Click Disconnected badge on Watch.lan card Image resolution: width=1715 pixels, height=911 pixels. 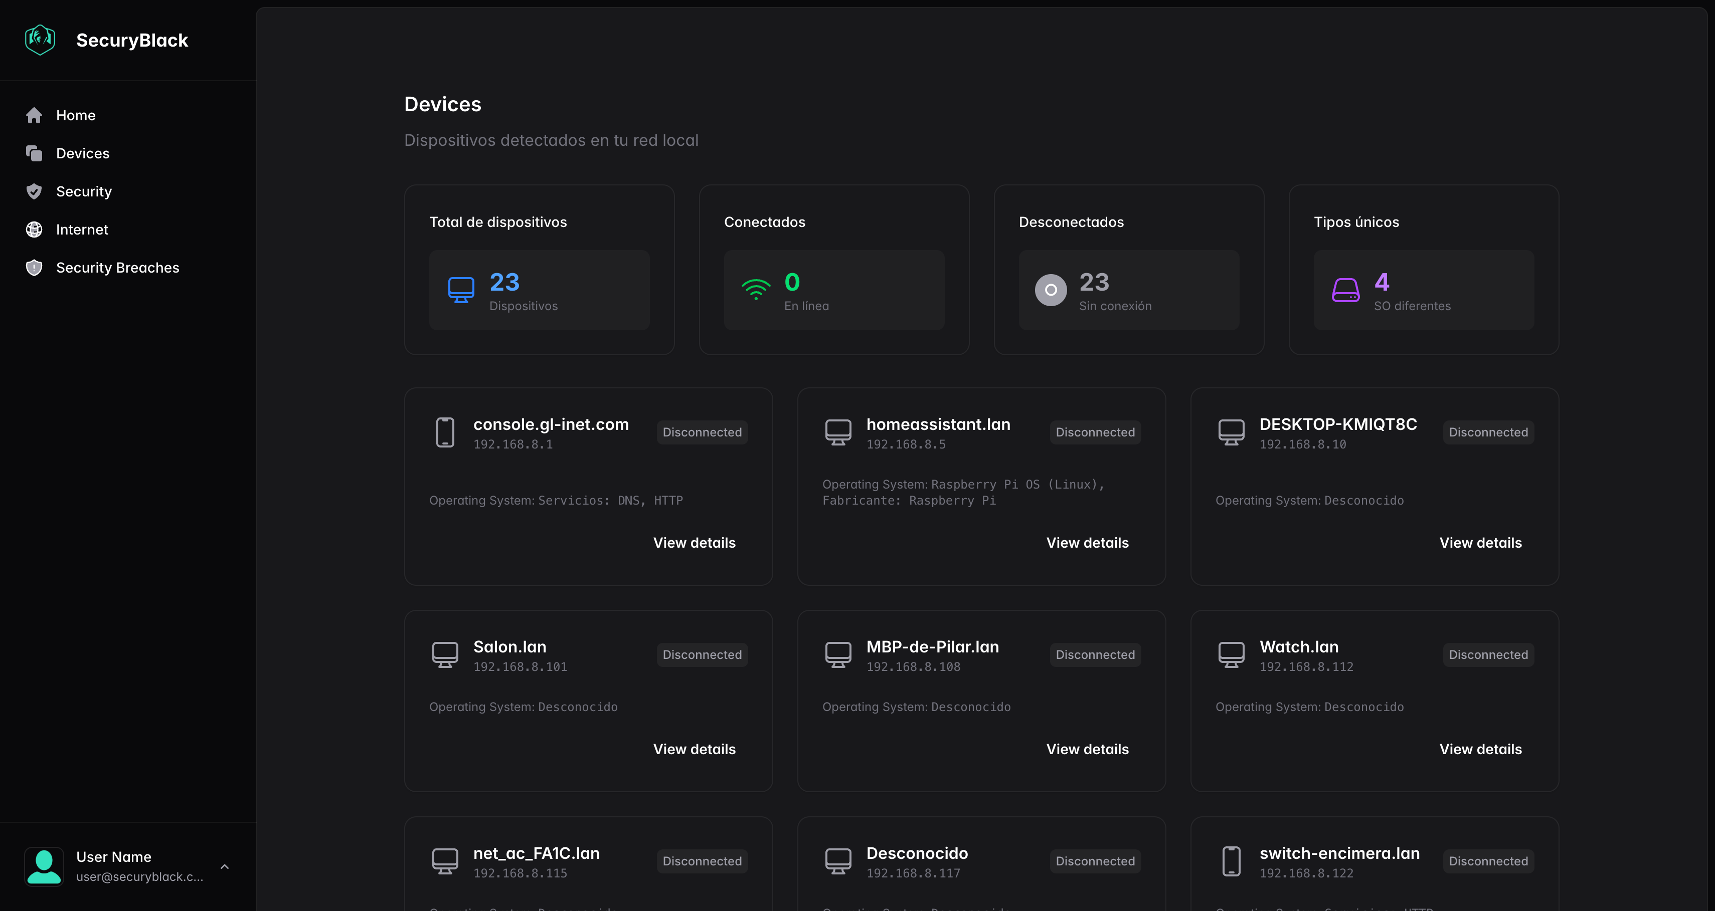1489,655
